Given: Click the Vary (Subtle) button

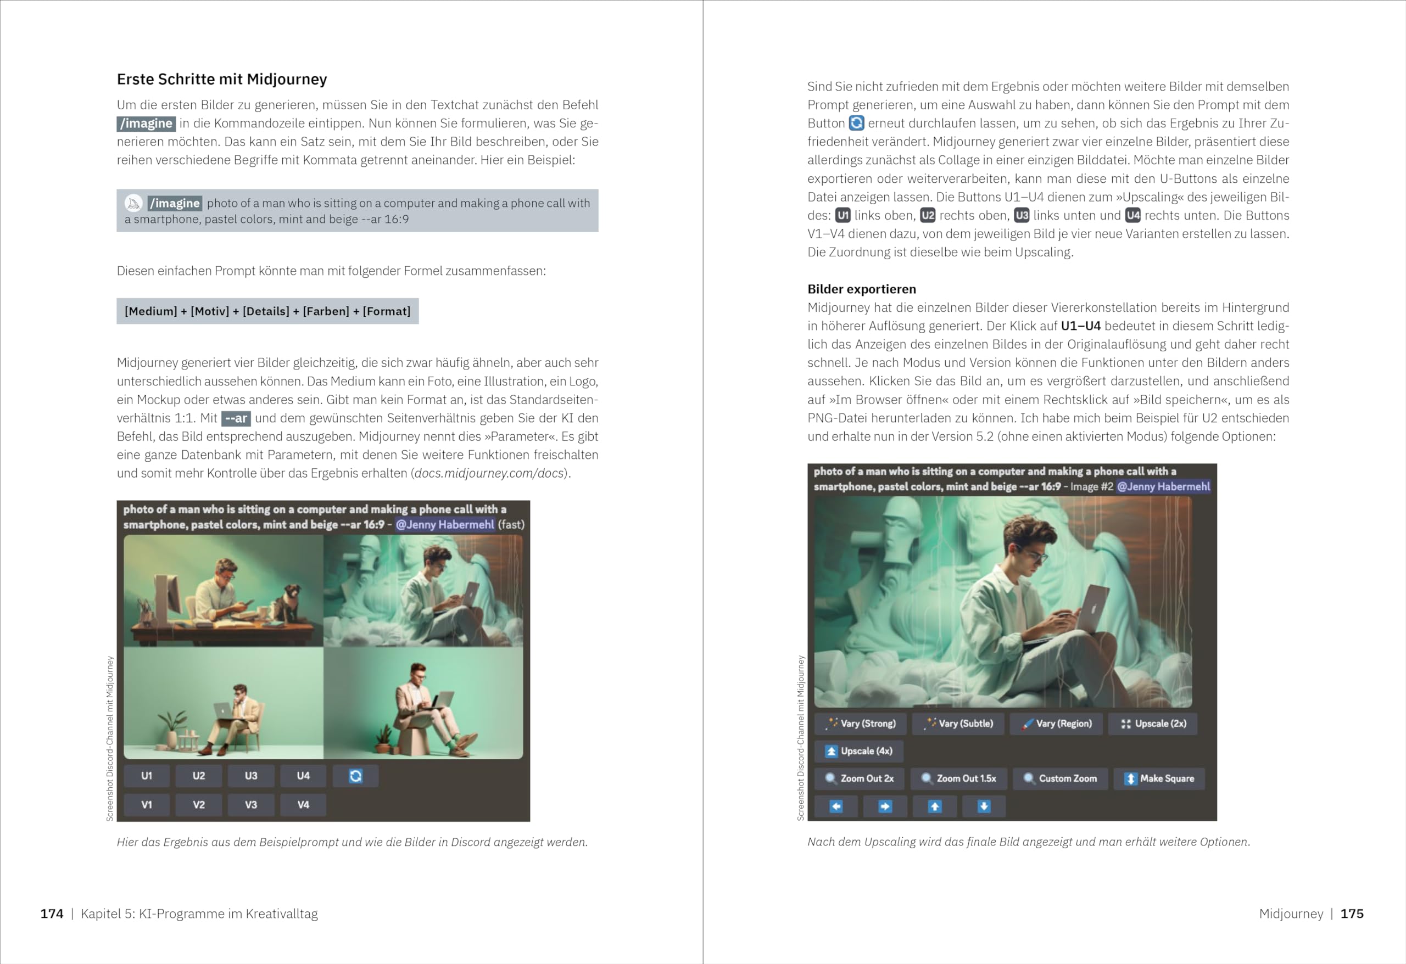Looking at the screenshot, I should [x=958, y=724].
